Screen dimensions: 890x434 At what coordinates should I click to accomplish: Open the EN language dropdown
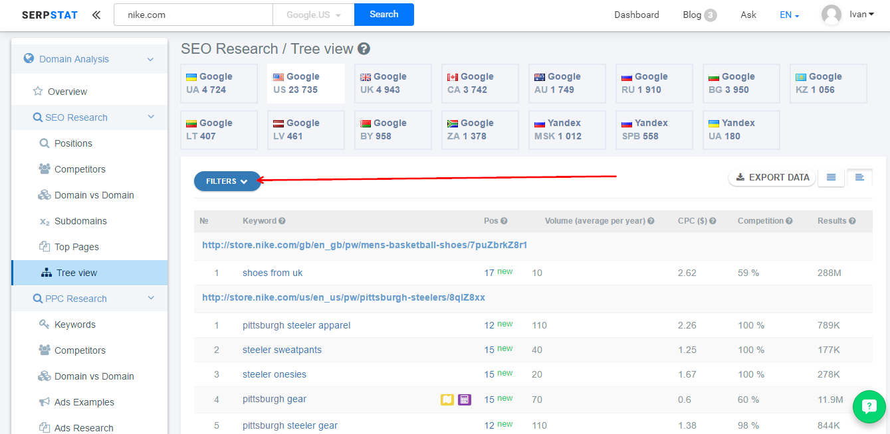(x=789, y=15)
